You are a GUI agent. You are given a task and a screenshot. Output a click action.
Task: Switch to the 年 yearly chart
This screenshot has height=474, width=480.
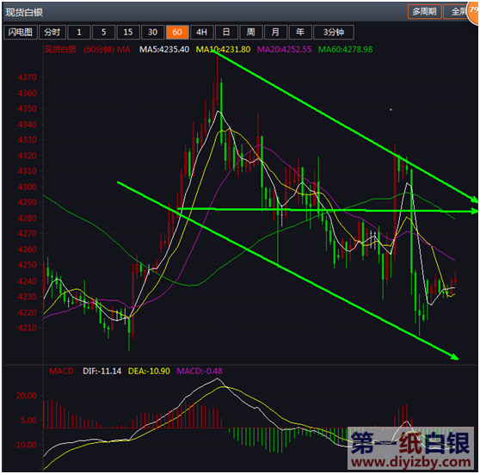click(300, 32)
